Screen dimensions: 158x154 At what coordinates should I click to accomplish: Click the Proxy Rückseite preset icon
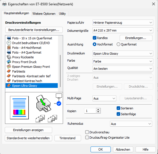(9, 57)
